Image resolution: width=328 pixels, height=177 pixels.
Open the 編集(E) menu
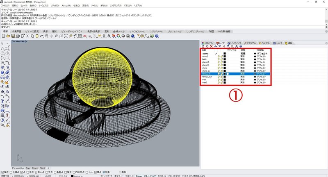pyautogui.click(x=15, y=6)
